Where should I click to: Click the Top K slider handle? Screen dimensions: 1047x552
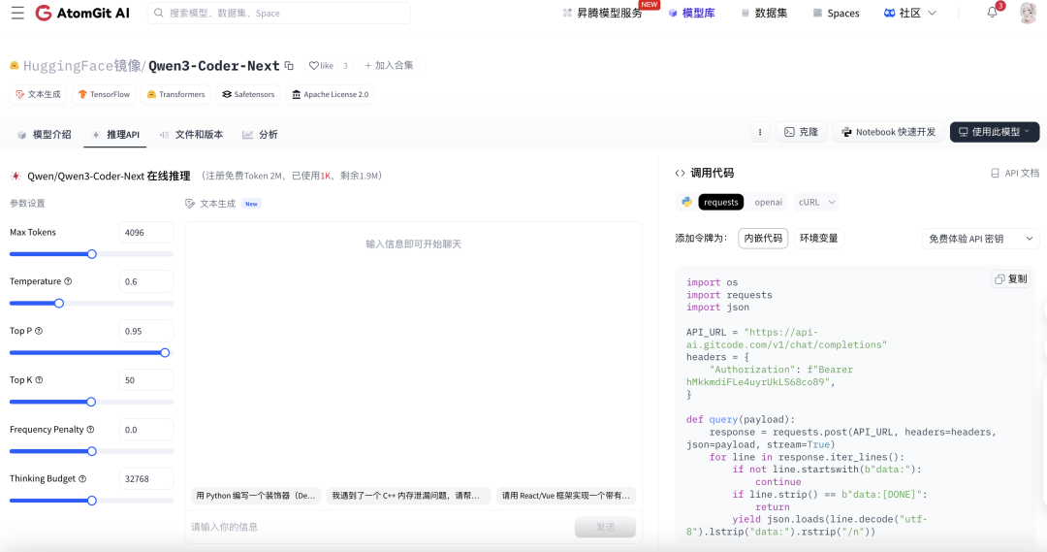[91, 402]
